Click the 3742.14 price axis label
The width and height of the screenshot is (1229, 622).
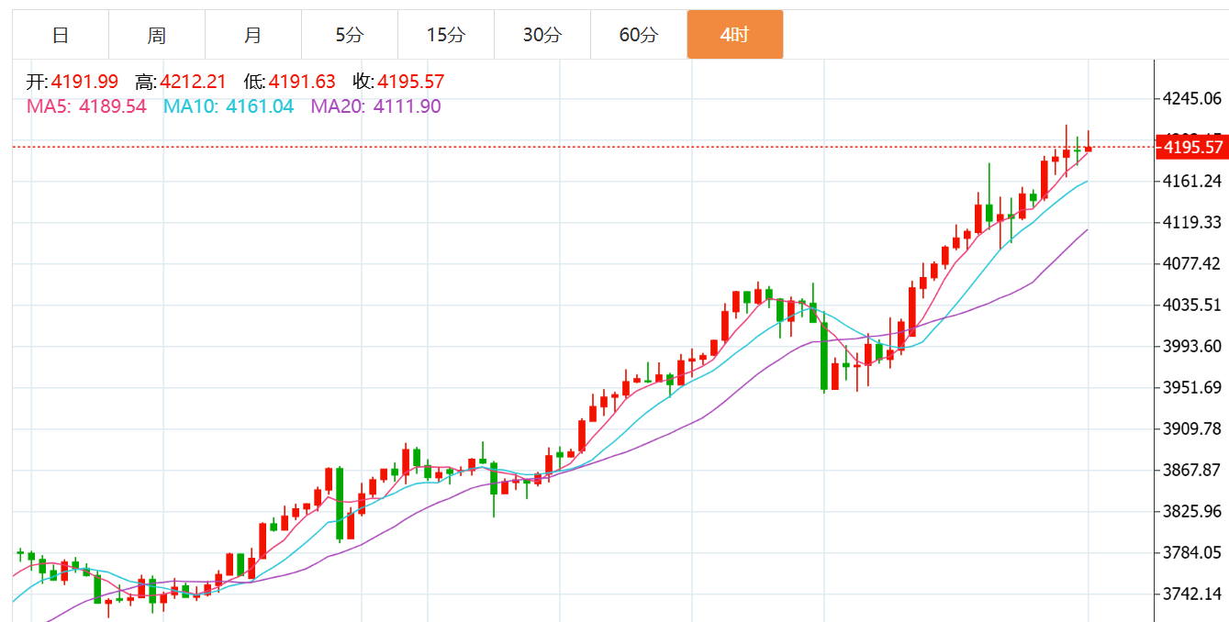[x=1191, y=594]
